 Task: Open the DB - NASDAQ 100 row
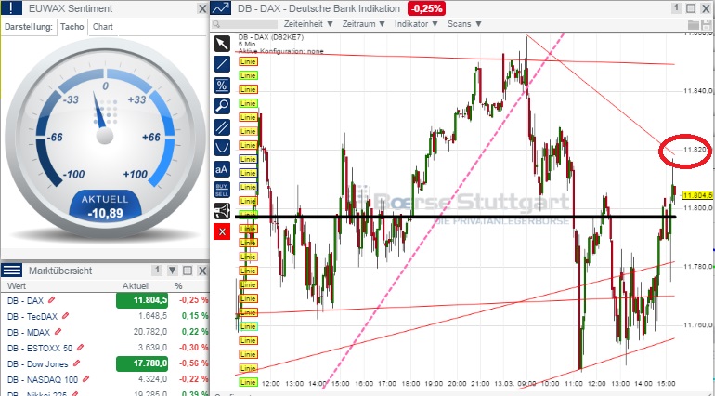[105, 379]
